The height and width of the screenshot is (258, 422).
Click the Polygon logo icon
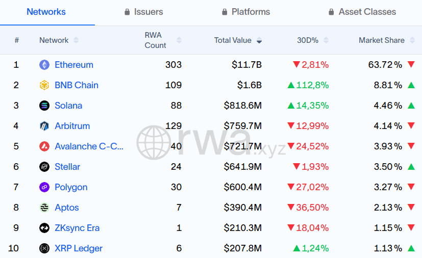coord(44,187)
